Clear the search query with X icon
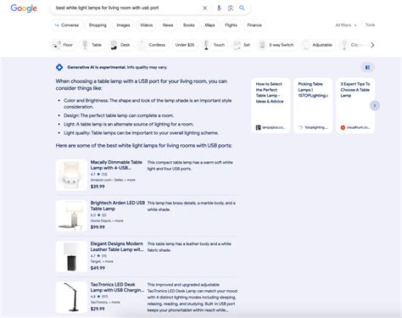This screenshot has width=402, height=318. (x=204, y=8)
